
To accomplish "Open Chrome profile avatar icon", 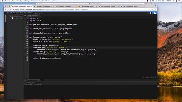I will click(x=156, y=6).
